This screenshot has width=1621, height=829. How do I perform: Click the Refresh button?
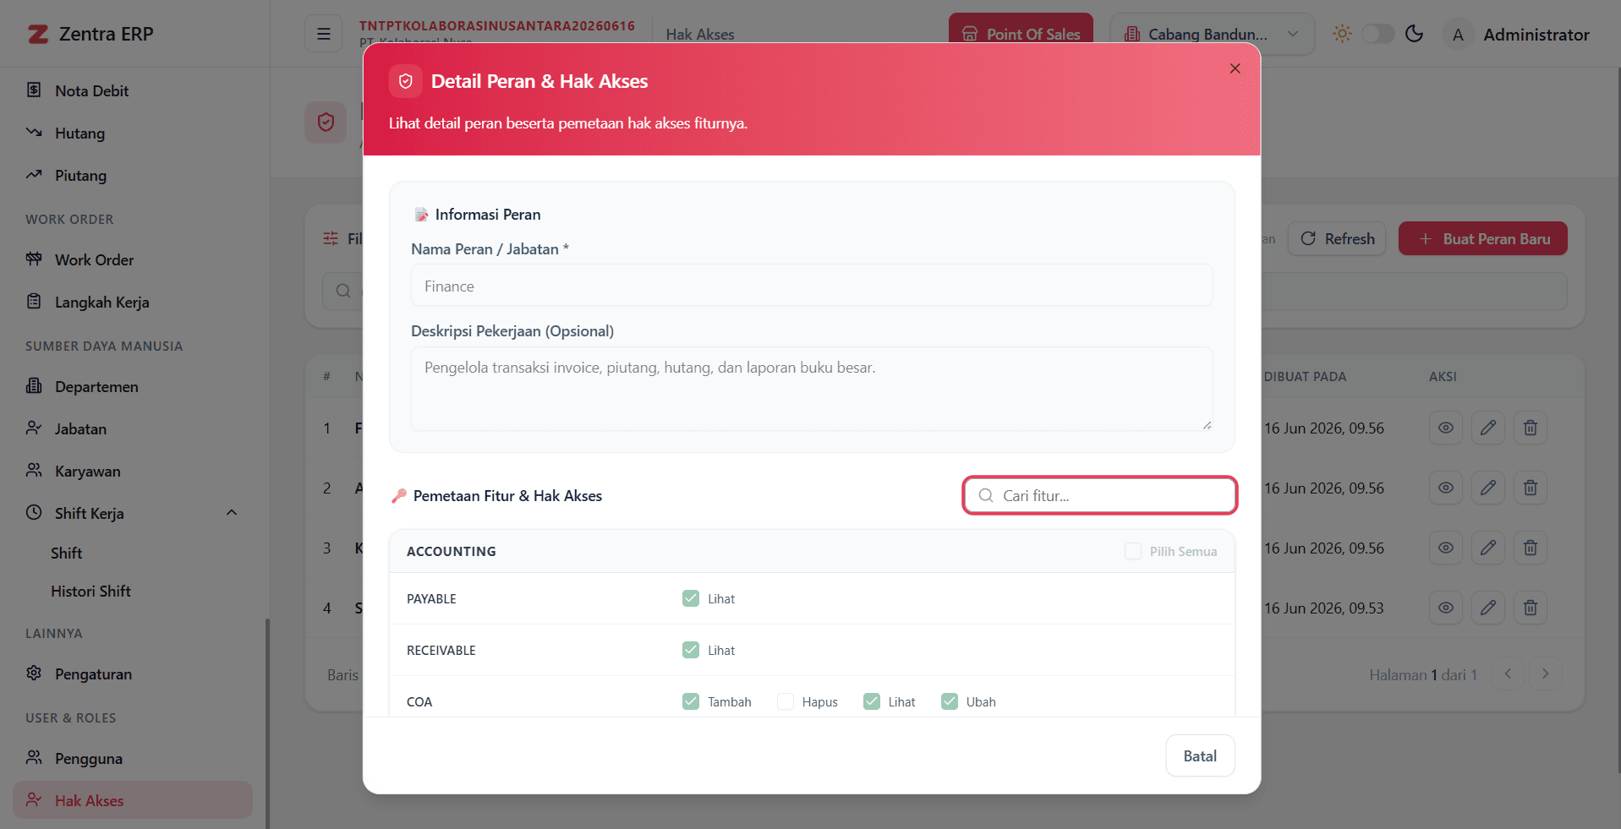coord(1337,238)
